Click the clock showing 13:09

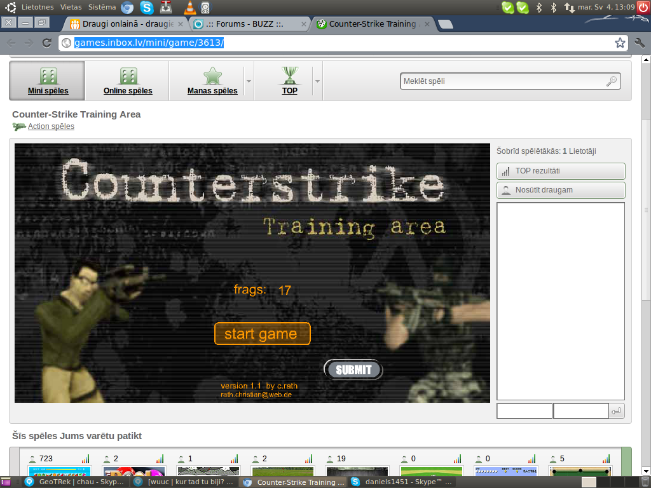pyautogui.click(x=606, y=7)
